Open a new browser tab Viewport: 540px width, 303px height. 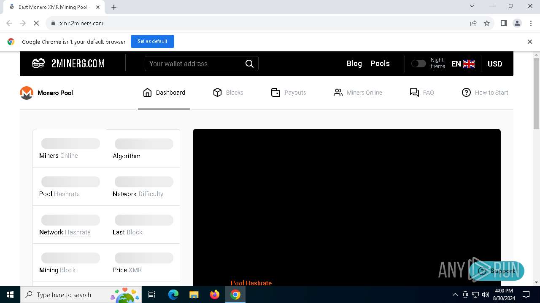pyautogui.click(x=114, y=7)
